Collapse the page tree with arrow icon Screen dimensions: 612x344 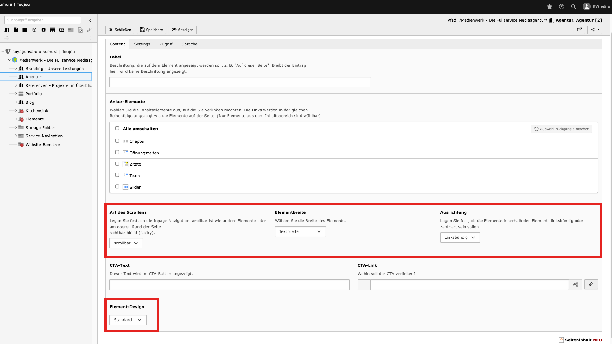pos(90,21)
